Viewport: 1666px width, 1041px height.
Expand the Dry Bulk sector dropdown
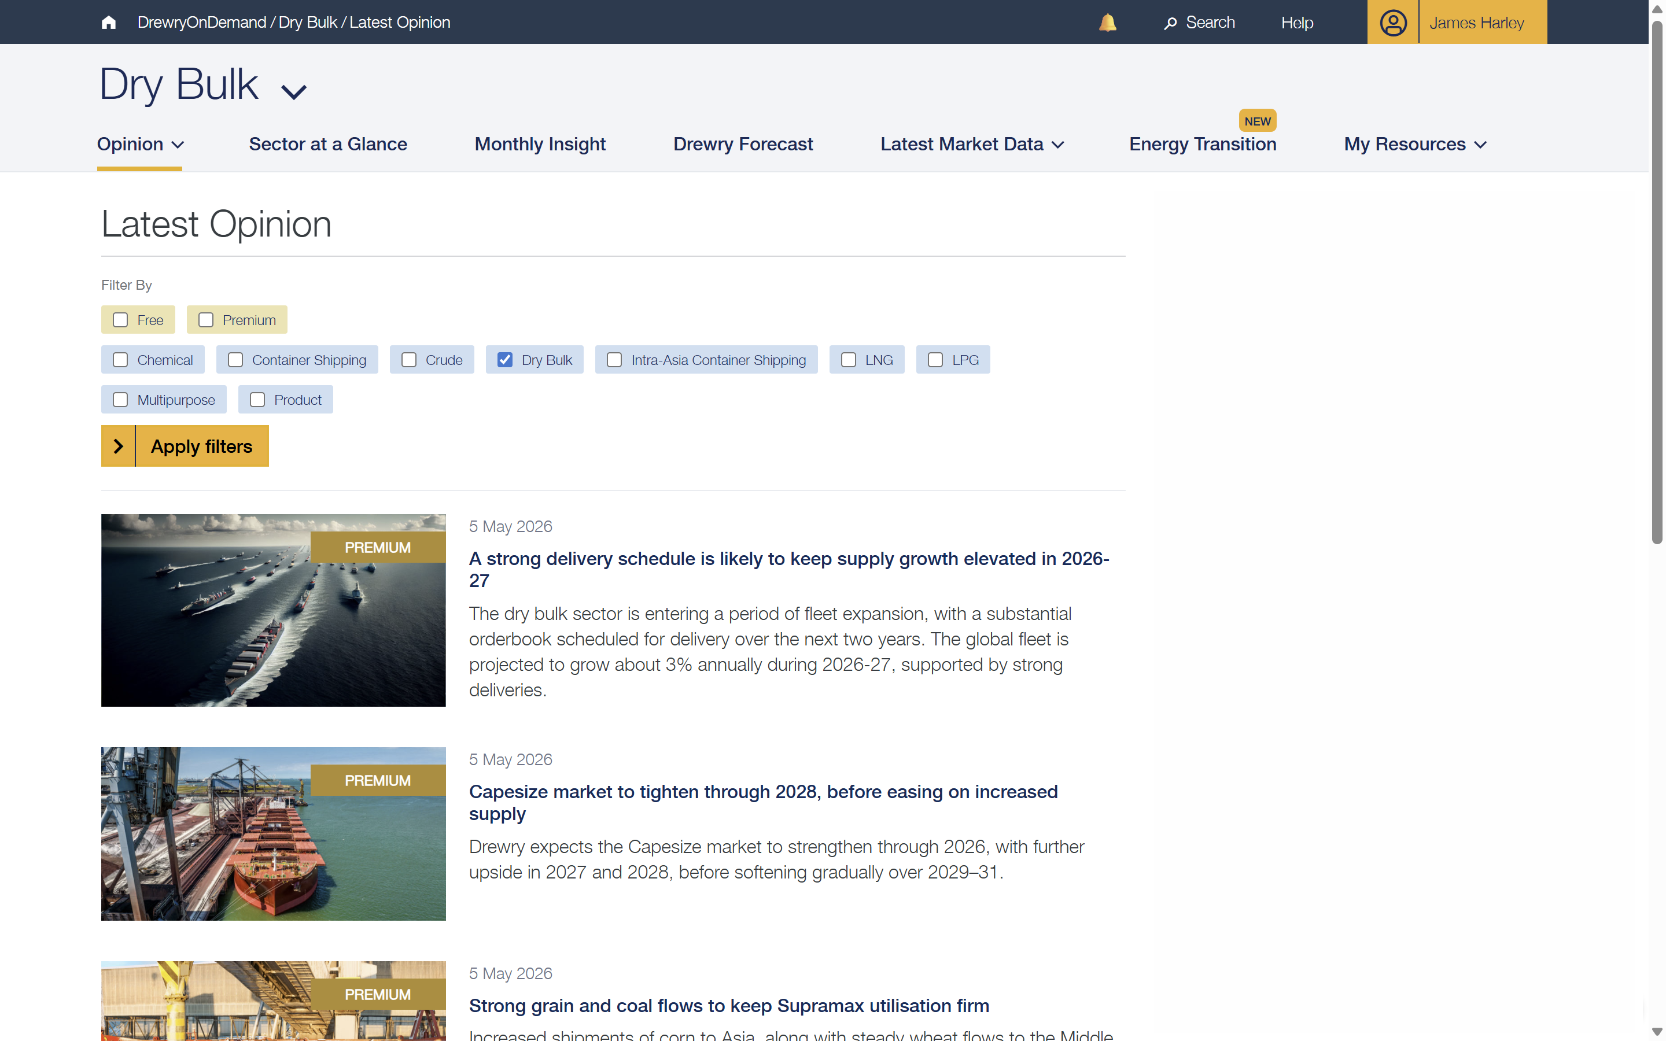[x=294, y=91]
